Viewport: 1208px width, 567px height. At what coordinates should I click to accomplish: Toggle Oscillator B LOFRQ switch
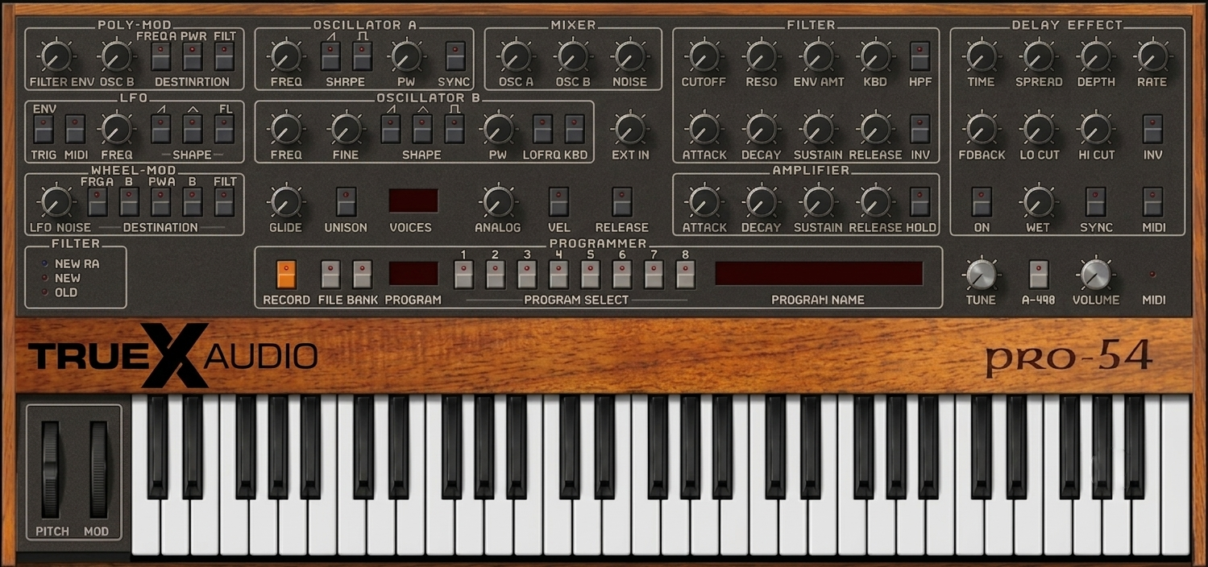point(542,129)
